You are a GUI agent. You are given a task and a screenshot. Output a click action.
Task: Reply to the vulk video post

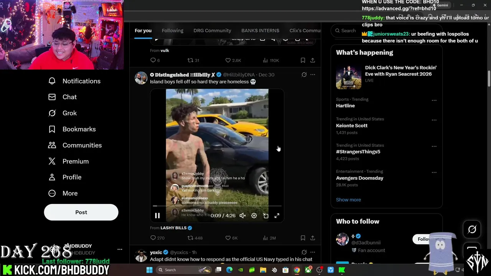click(155, 60)
